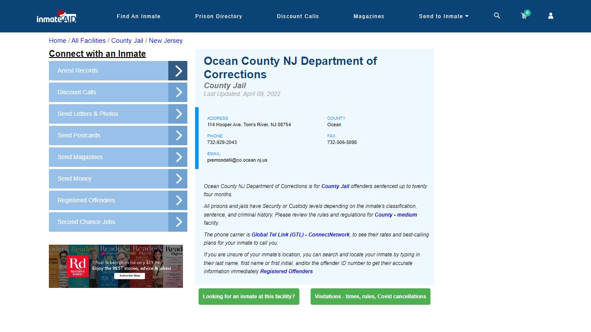Expand the Send to Inmate dropdown
The image size is (591, 332).
point(443,16)
